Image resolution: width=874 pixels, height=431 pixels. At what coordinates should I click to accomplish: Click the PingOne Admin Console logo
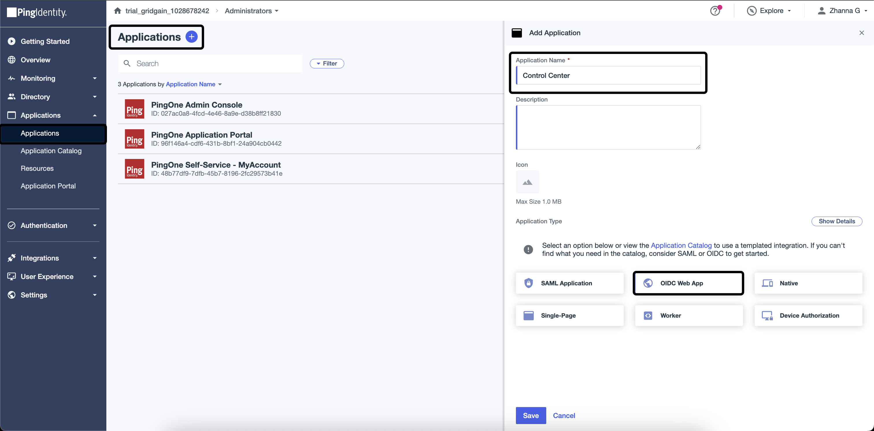tap(134, 109)
